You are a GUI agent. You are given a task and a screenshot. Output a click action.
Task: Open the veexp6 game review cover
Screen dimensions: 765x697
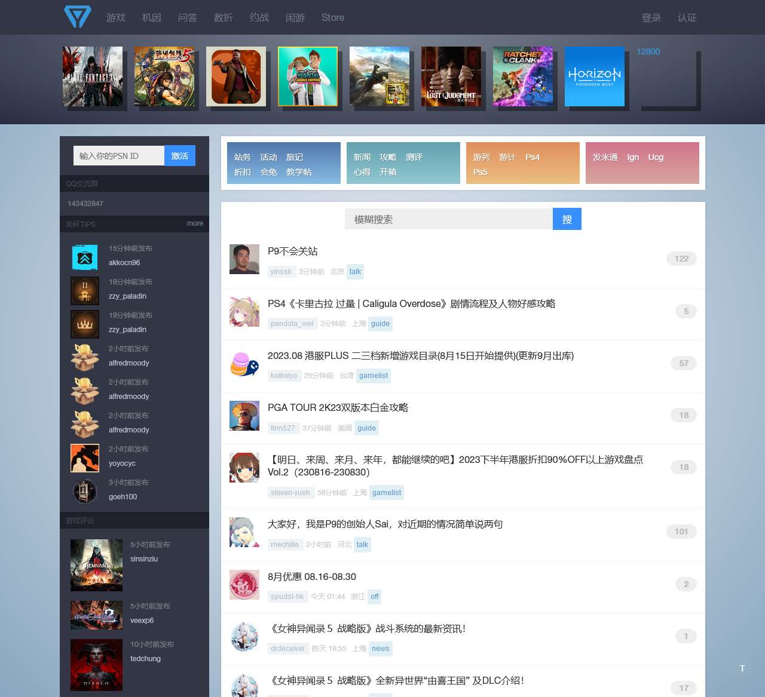[x=96, y=615]
